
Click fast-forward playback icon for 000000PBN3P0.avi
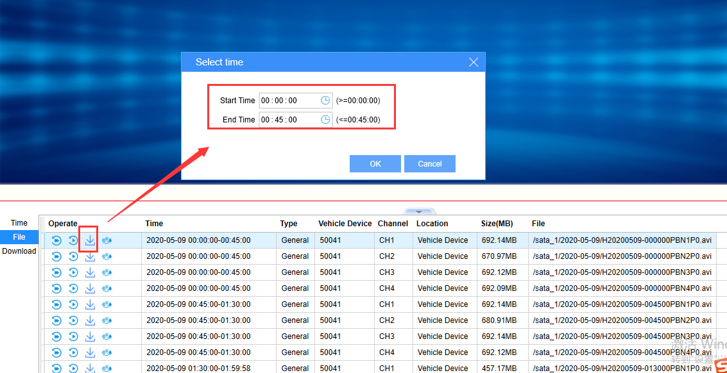(56, 272)
